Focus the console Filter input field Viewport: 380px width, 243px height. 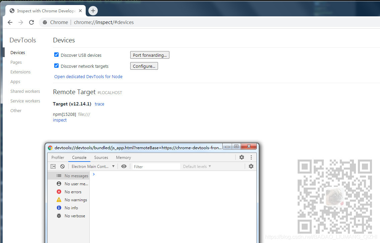click(156, 167)
